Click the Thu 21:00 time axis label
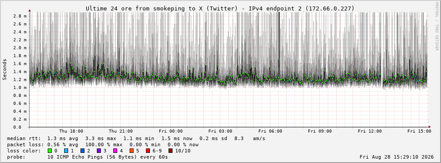Screen dimensions: 441x163 (x=121, y=131)
